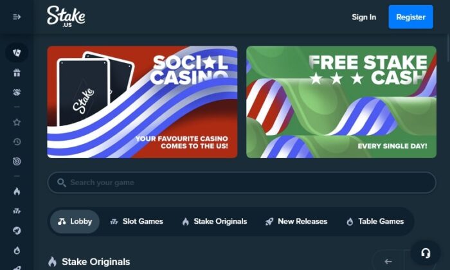450x270 pixels.
Task: Click the Sign In link
Action: pos(364,17)
